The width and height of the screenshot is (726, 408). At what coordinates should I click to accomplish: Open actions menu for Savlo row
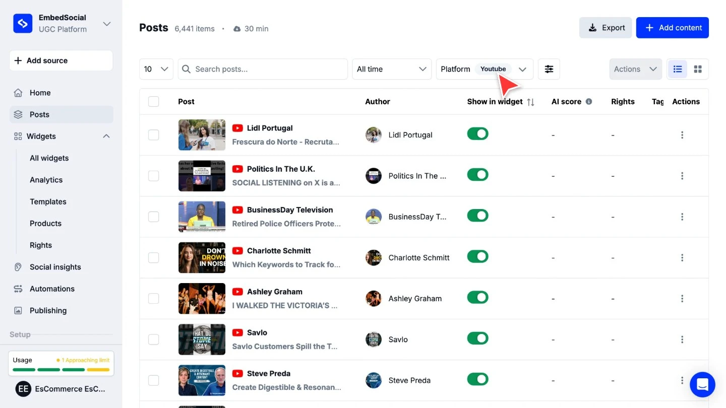(682, 339)
